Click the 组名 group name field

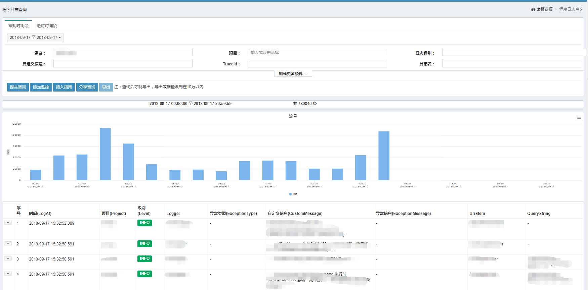pyautogui.click(x=123, y=53)
